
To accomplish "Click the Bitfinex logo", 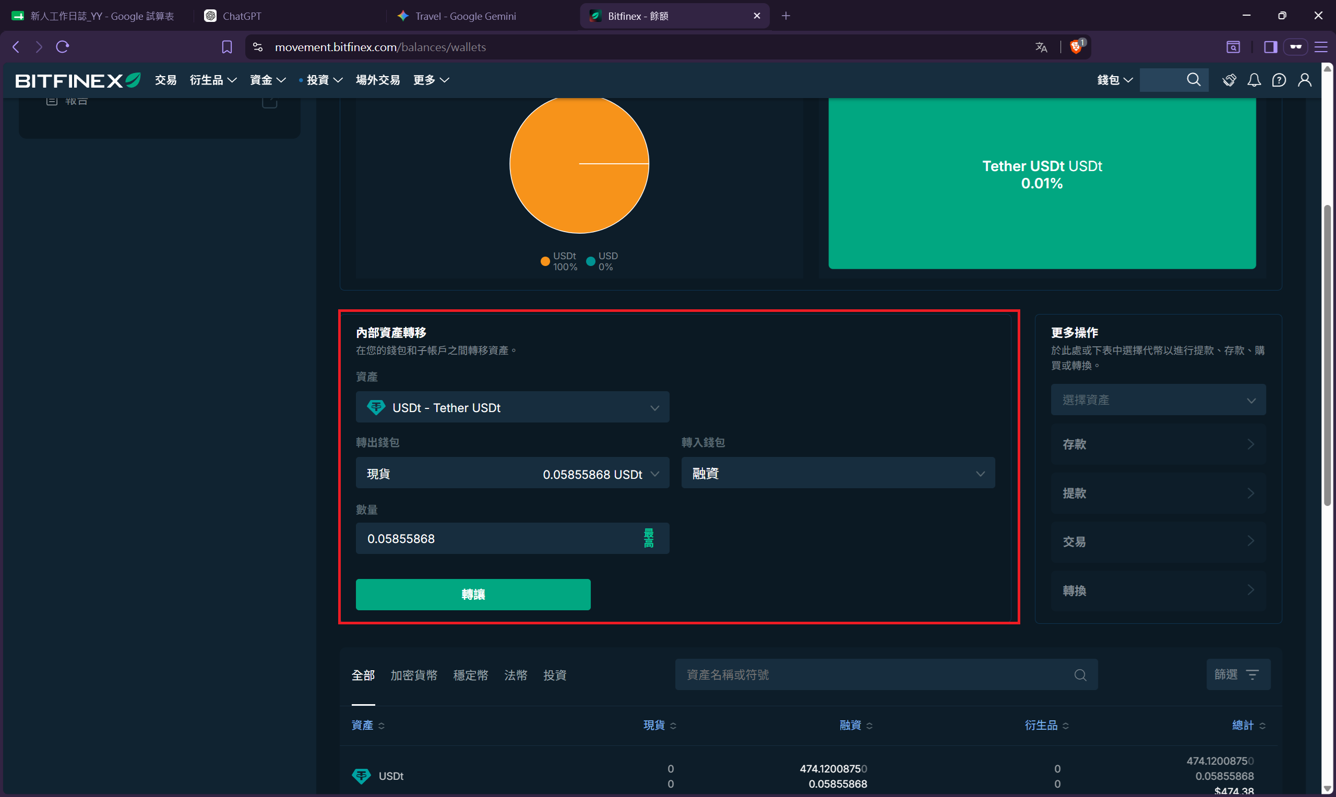I will point(78,80).
